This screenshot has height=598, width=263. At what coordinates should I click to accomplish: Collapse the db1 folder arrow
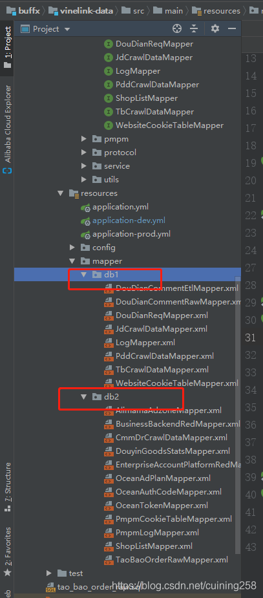point(84,275)
